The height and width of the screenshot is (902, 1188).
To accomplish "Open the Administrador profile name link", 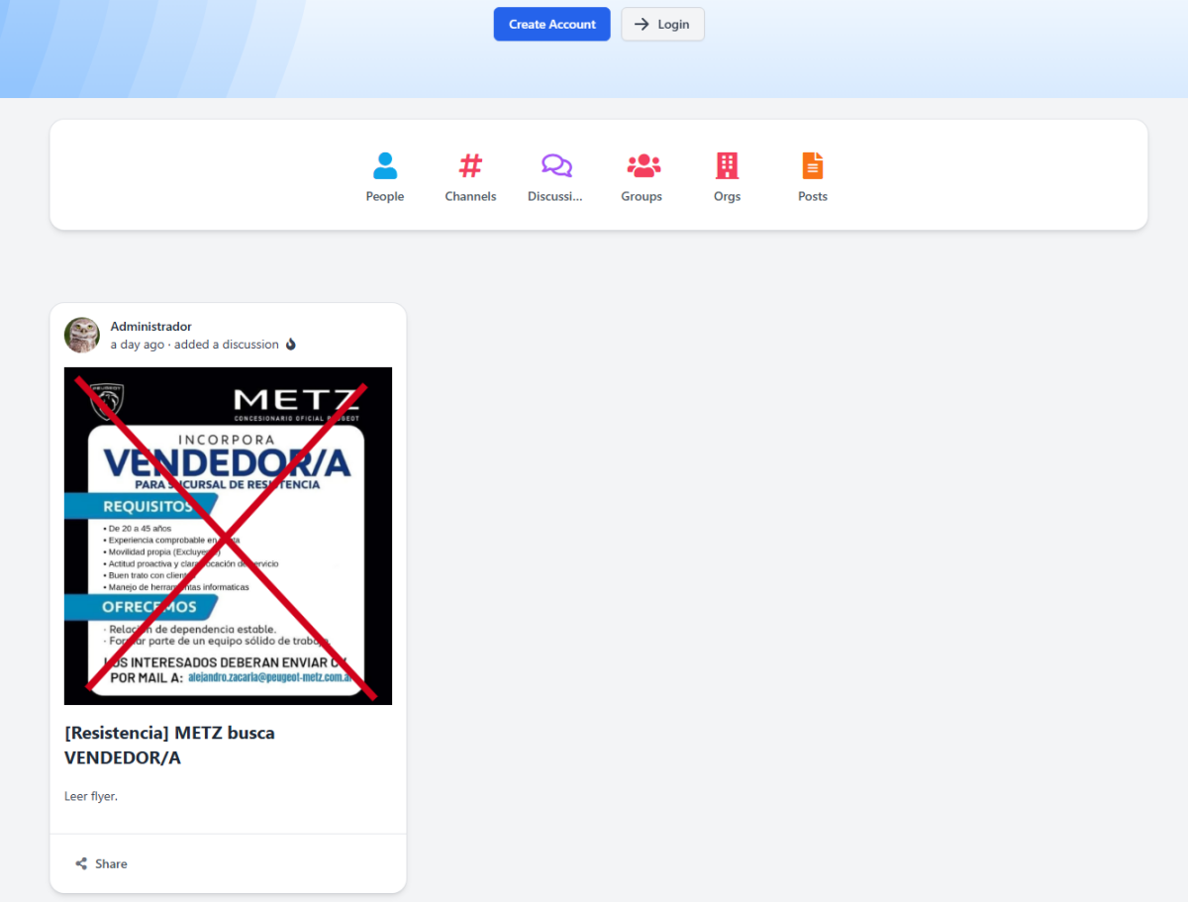I will point(150,327).
